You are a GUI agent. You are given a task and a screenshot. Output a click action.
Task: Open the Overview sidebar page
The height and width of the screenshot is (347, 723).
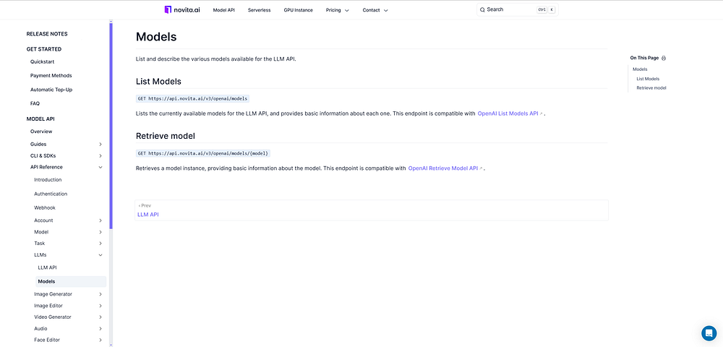tap(41, 132)
